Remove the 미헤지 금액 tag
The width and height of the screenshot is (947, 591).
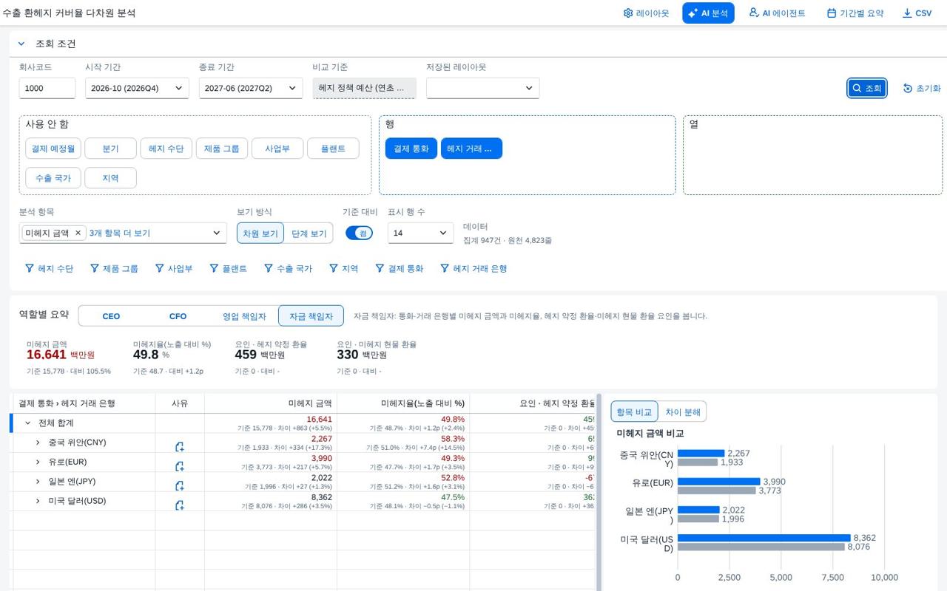click(78, 233)
